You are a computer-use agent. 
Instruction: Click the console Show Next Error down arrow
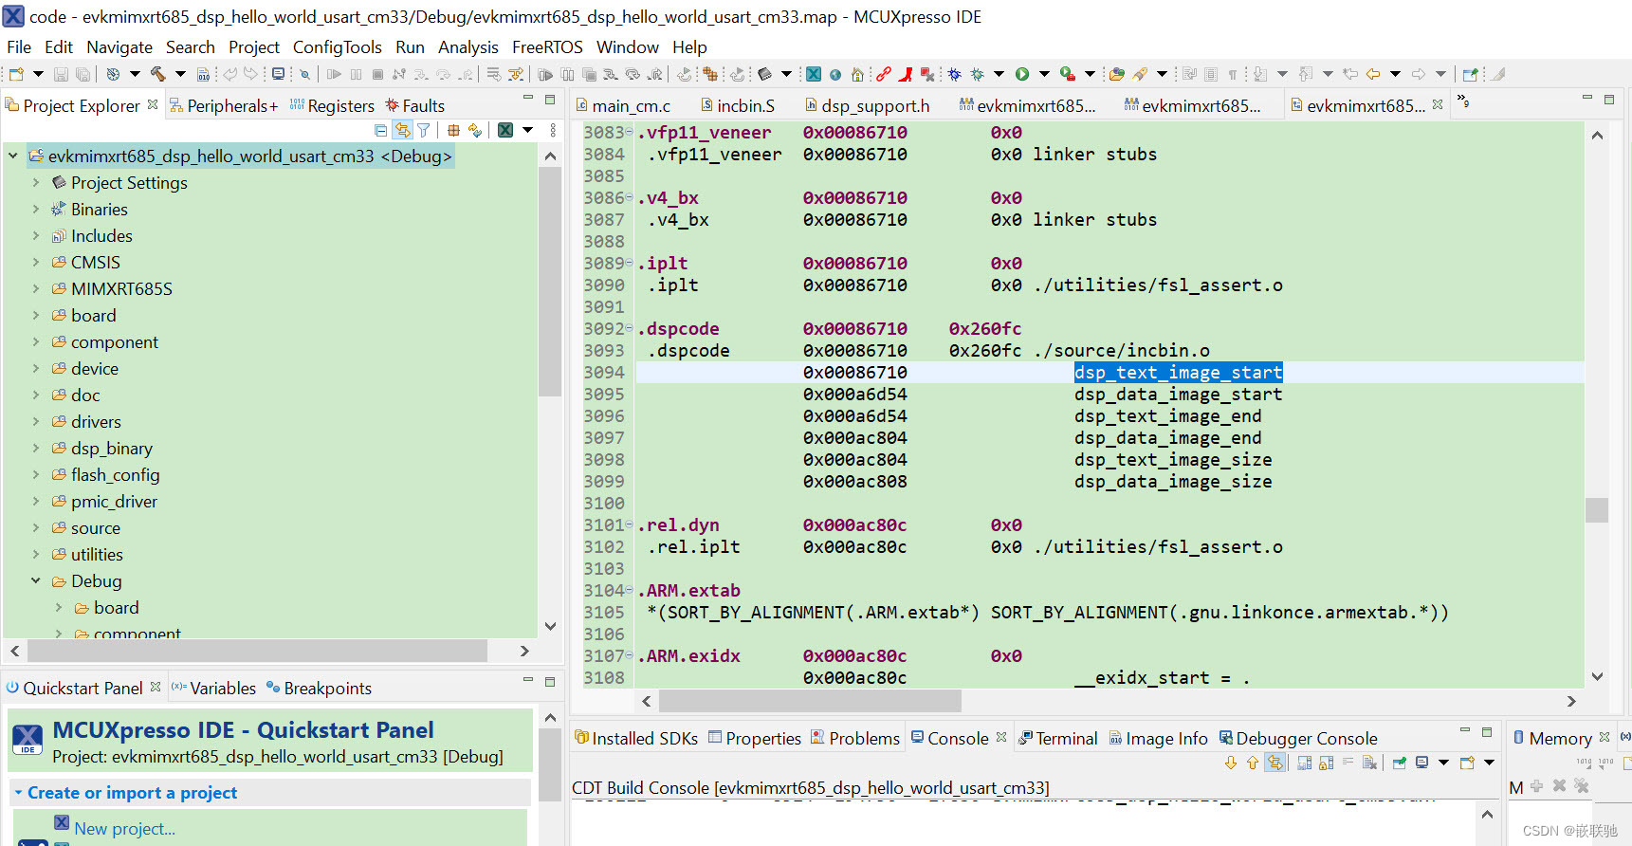(1231, 763)
